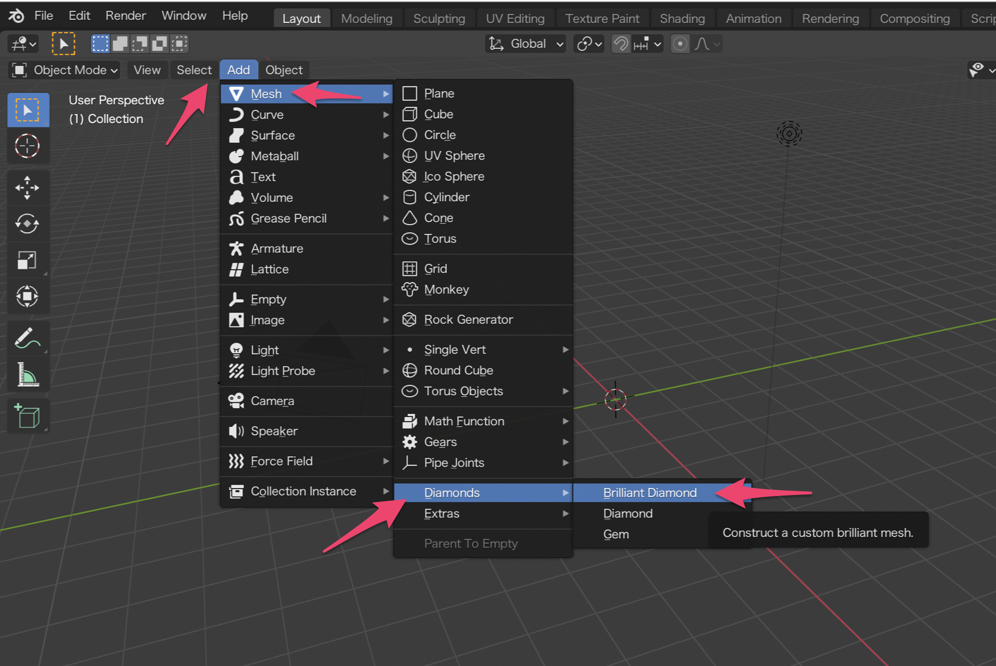The width and height of the screenshot is (996, 666).
Task: Choose Brilliant Diamond from Diamonds submenu
Action: click(661, 493)
